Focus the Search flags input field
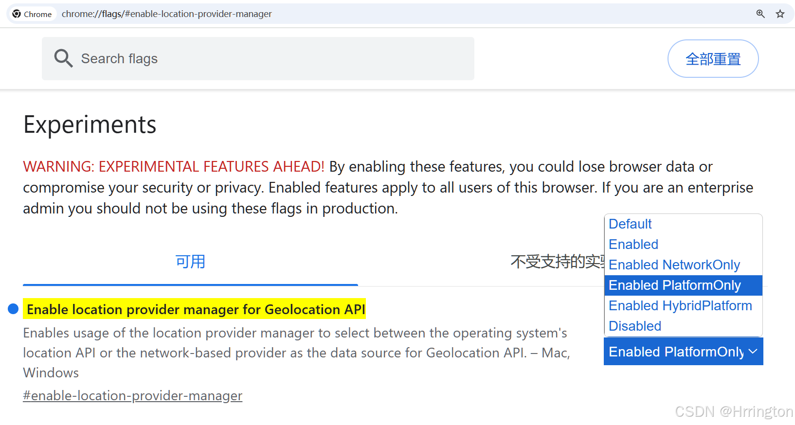 pyautogui.click(x=258, y=58)
